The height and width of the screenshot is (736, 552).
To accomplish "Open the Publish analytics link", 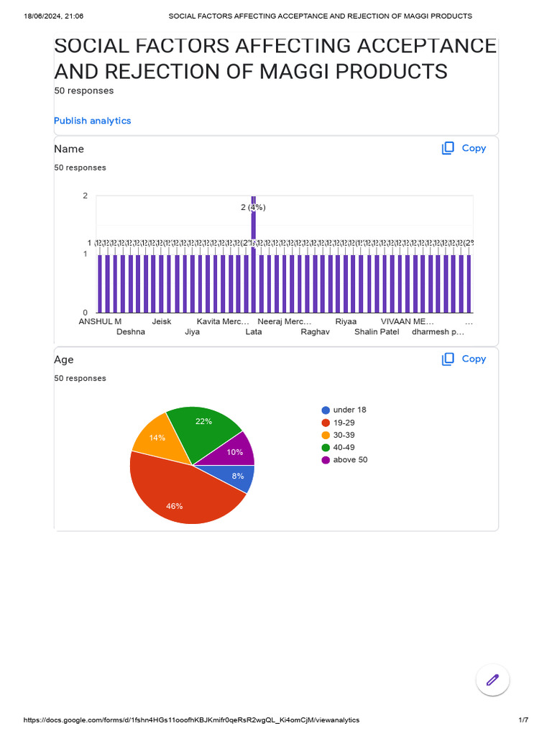I will click(x=93, y=121).
